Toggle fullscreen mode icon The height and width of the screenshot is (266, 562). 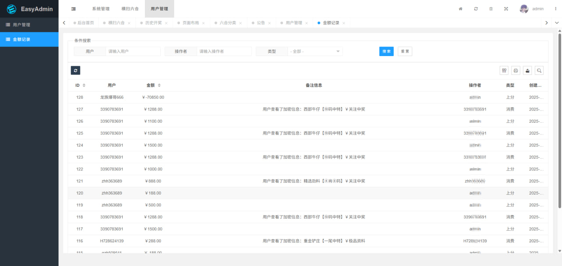(506, 9)
